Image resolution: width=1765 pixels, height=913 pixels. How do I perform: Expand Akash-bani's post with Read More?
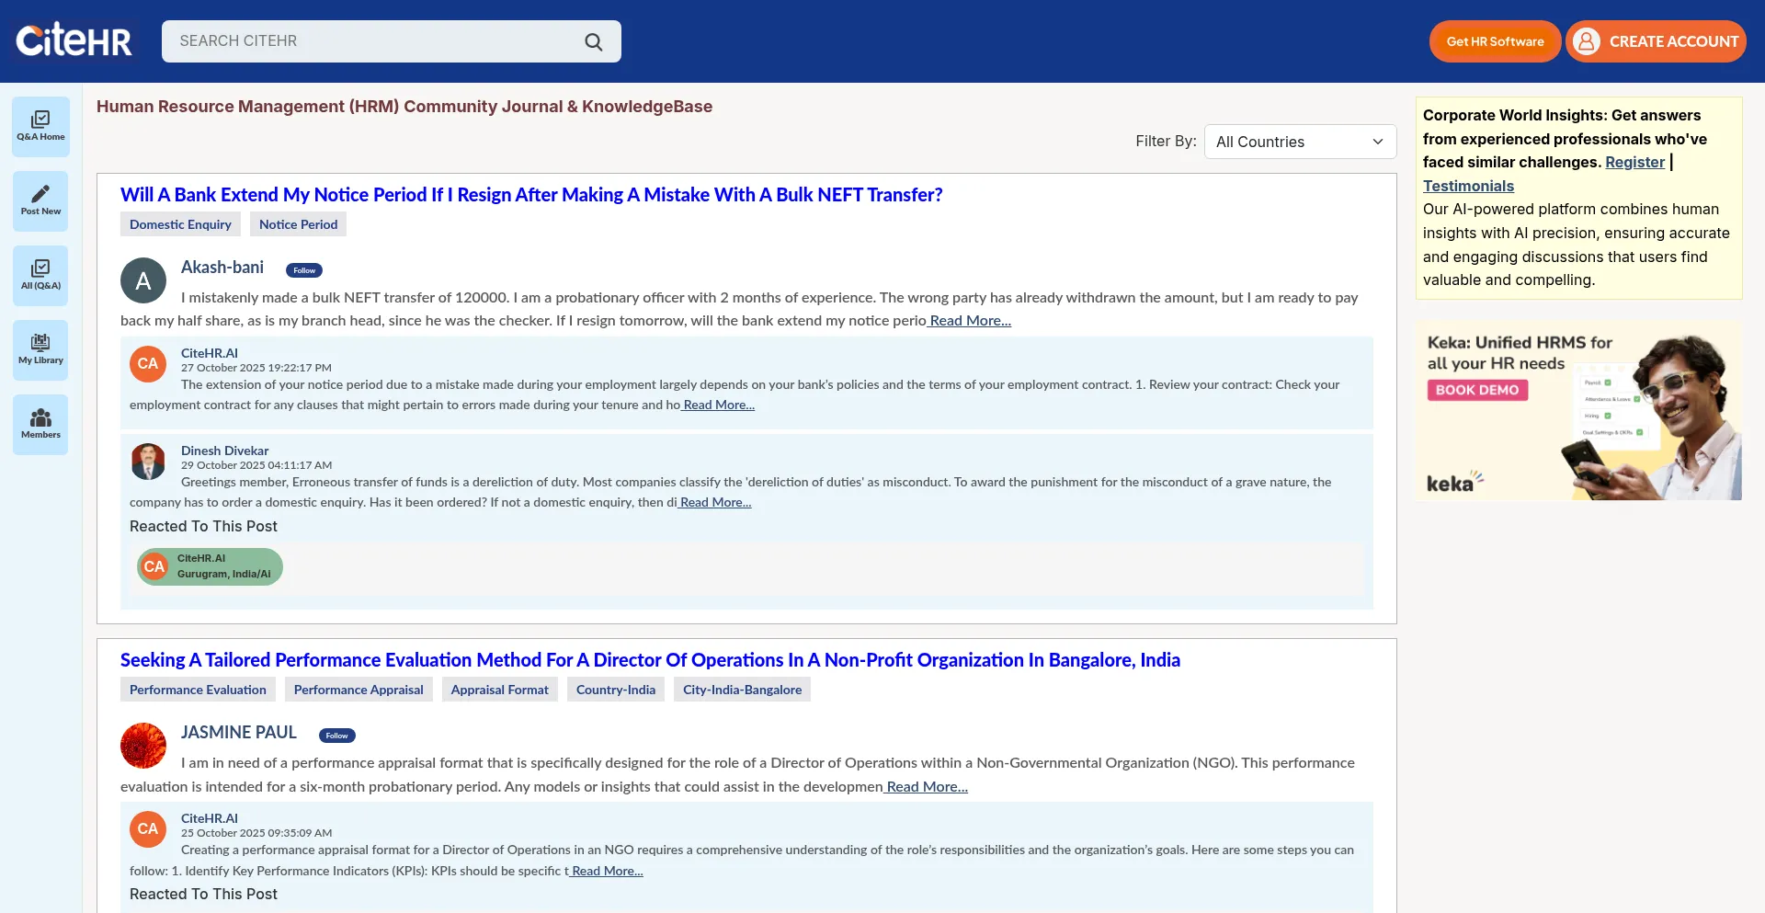tap(970, 321)
